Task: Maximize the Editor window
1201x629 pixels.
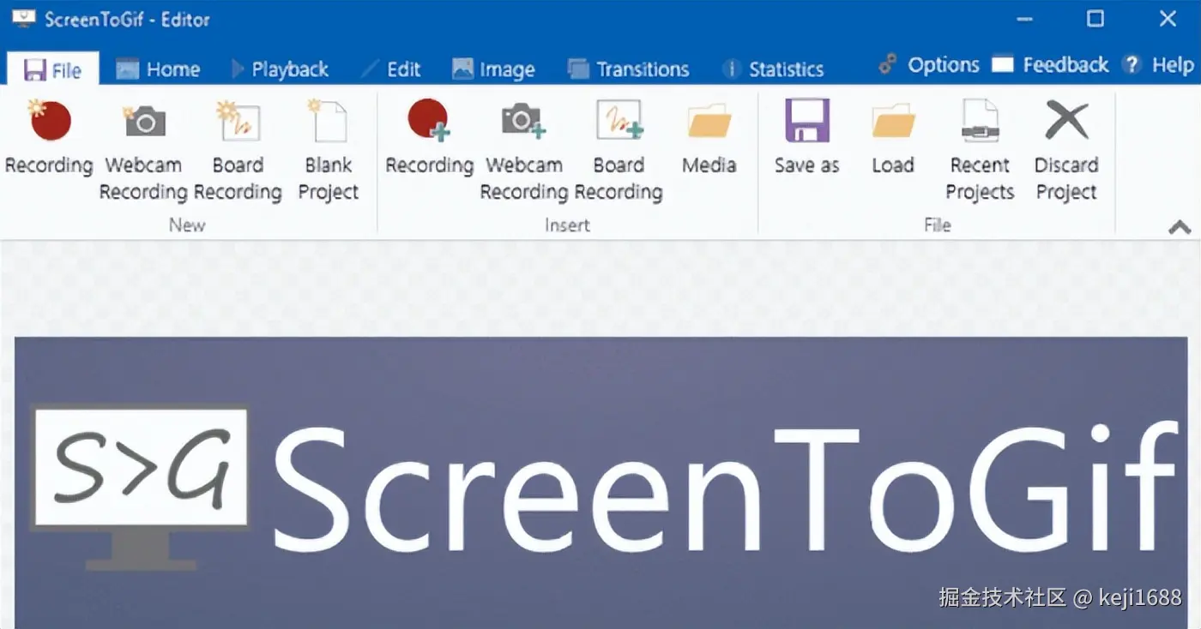Action: pos(1095,19)
